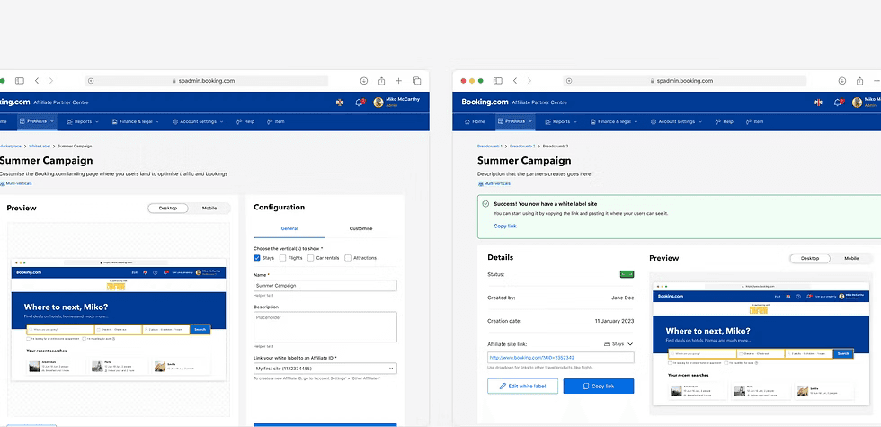
Task: Click Multi-verticals link in Details window
Action: point(494,183)
